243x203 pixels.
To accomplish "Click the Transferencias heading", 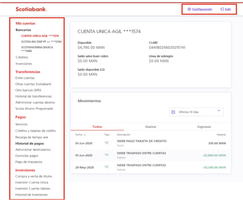I will coord(28,72).
